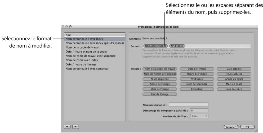Viewport: 263px width, 133px height.
Task: Click the window's red close button
Action: [63, 27]
